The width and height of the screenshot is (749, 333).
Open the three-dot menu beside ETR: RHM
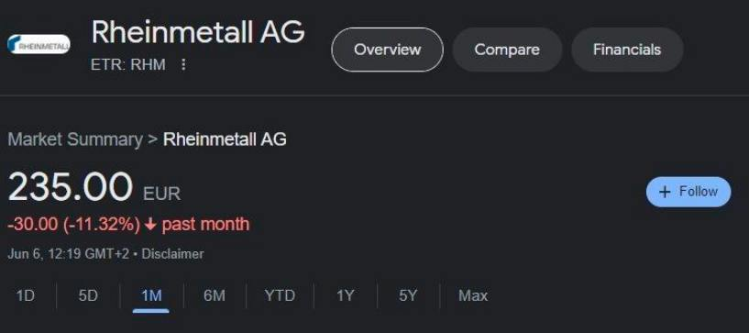pyautogui.click(x=183, y=64)
